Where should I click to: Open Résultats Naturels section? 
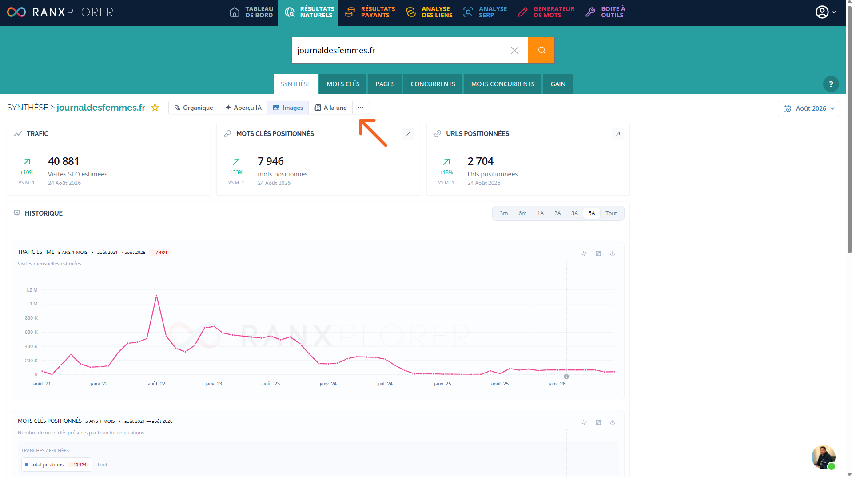pyautogui.click(x=309, y=12)
